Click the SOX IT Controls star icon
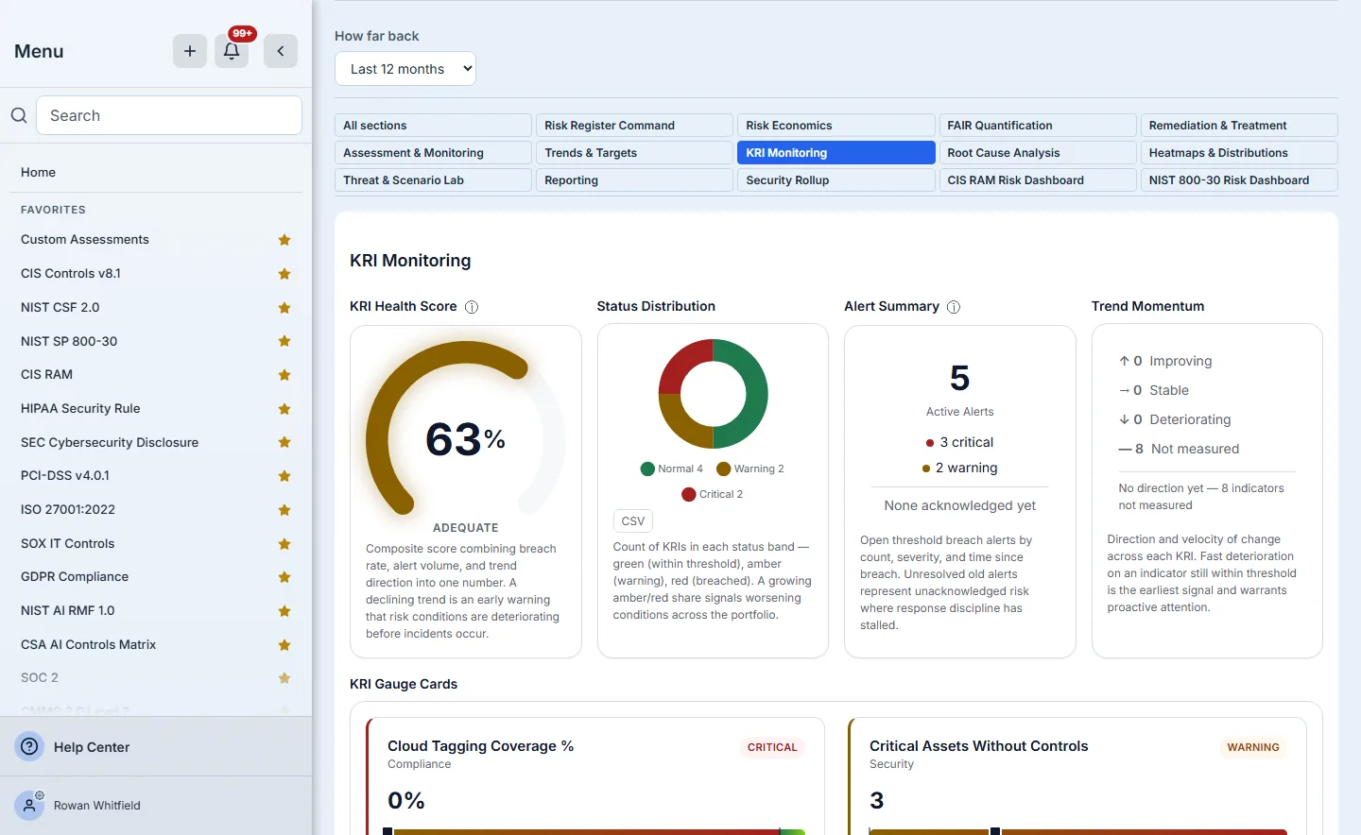 click(x=284, y=544)
